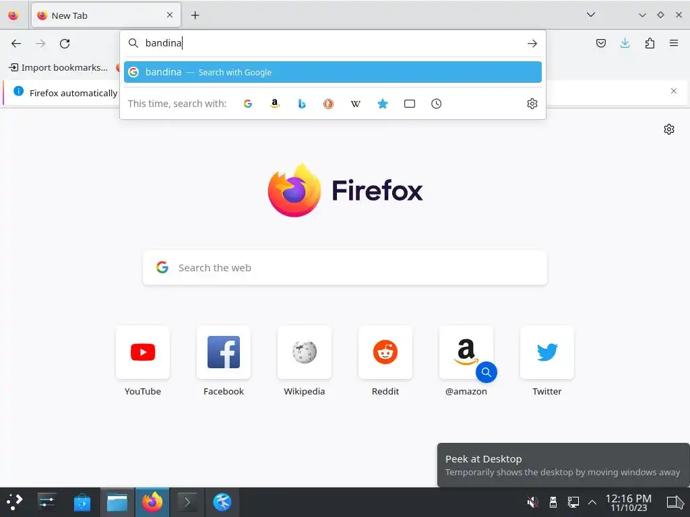Click Peek at Desktop button

coord(675,502)
